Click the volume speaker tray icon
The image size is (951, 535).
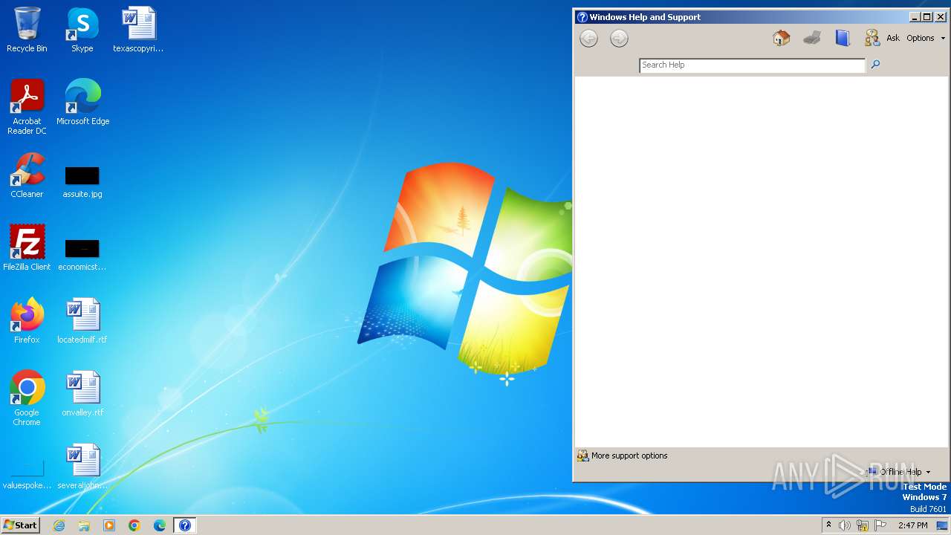pos(845,525)
